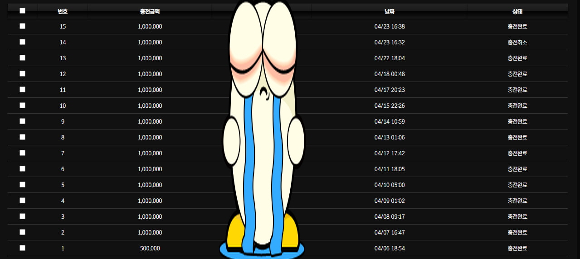Click the 충전금액 column header

click(150, 11)
